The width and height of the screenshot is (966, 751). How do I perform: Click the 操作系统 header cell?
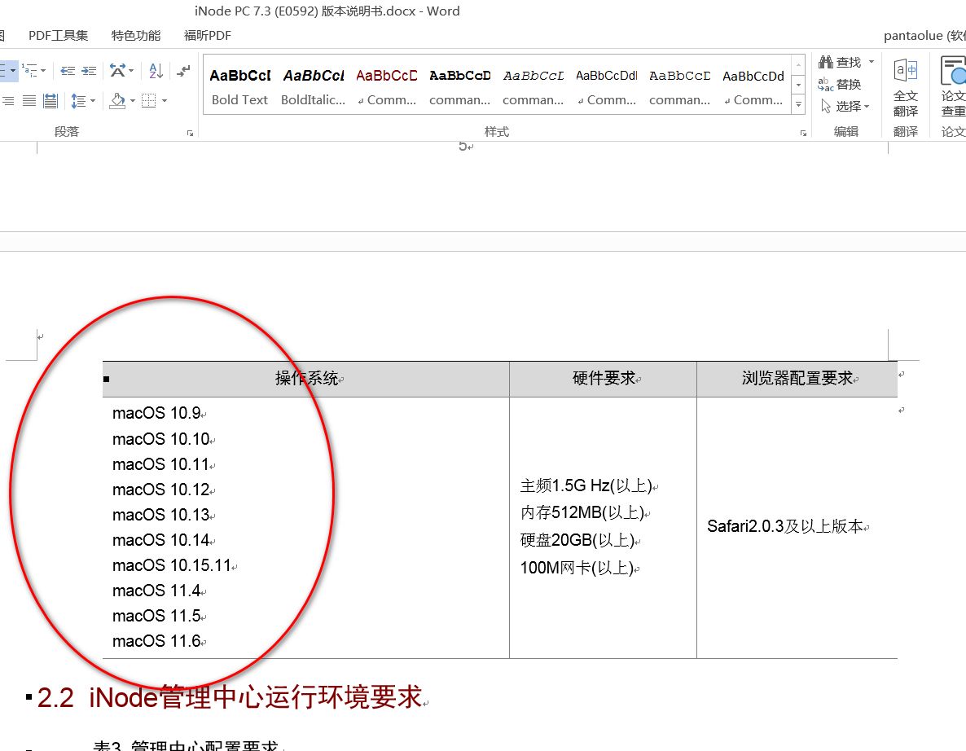tap(306, 378)
